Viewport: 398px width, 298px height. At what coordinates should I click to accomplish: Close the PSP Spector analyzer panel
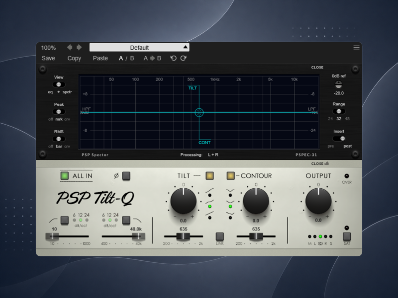click(317, 68)
